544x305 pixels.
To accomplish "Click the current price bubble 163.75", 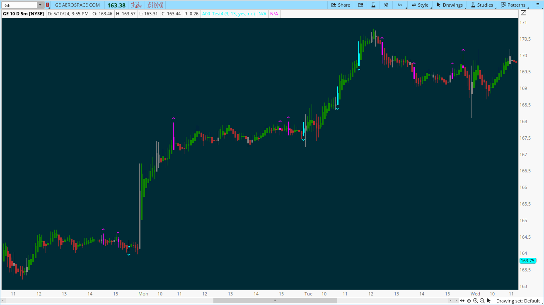I will pos(528,261).
